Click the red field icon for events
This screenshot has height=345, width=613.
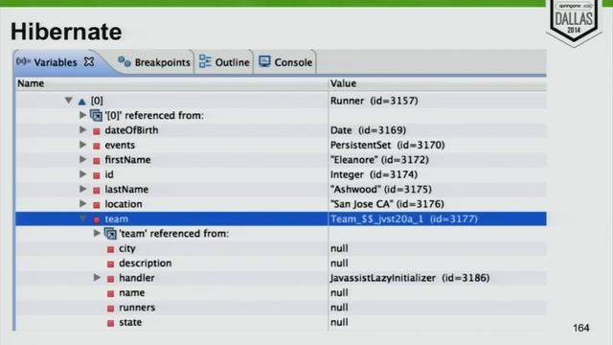point(97,146)
